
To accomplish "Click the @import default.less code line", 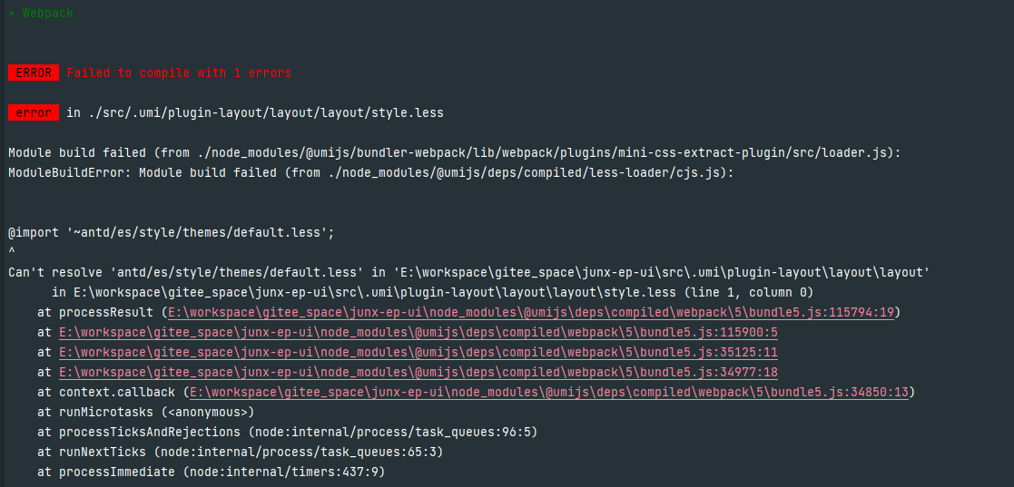I will click(x=172, y=232).
